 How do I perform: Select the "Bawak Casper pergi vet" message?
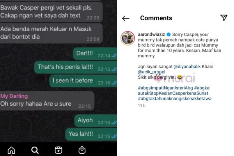[x=51, y=12]
